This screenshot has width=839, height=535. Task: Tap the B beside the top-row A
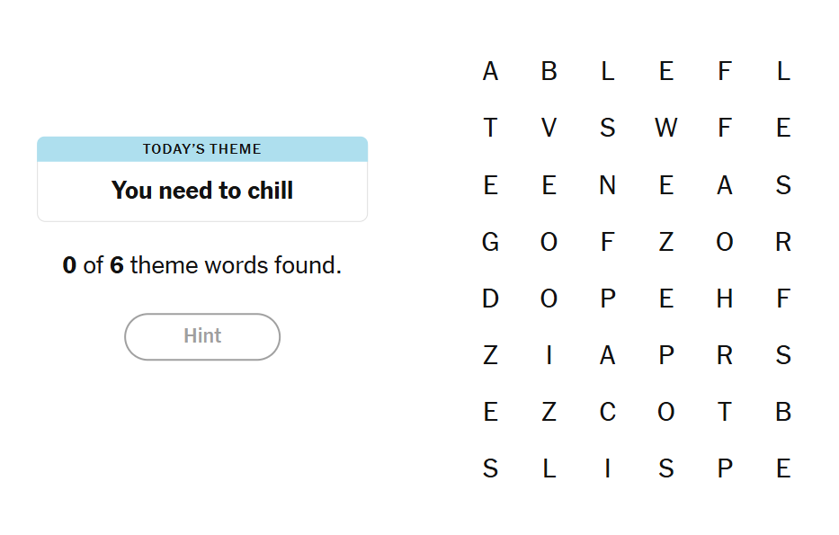pos(549,71)
